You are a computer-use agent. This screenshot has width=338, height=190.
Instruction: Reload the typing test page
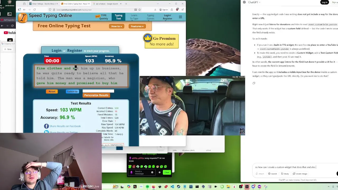(34, 10)
